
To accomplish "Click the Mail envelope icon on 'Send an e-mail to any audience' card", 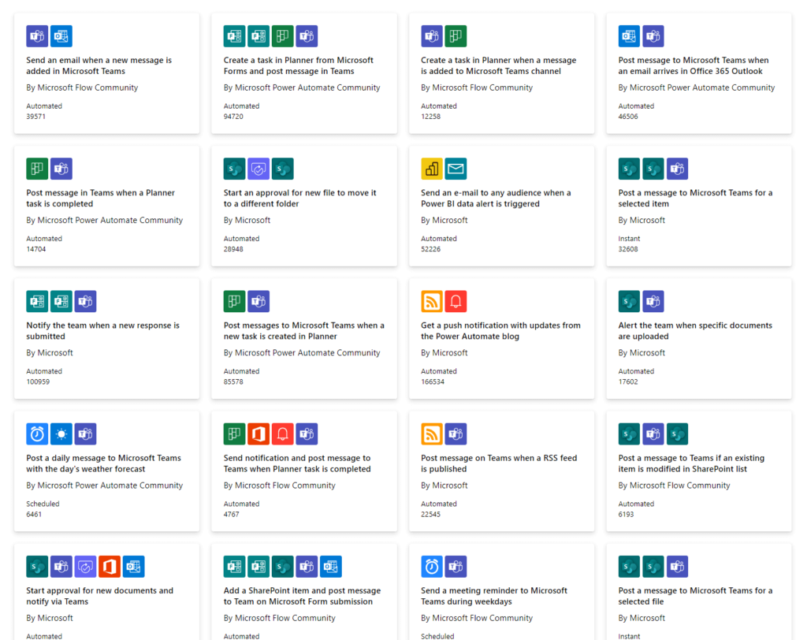I will click(456, 169).
